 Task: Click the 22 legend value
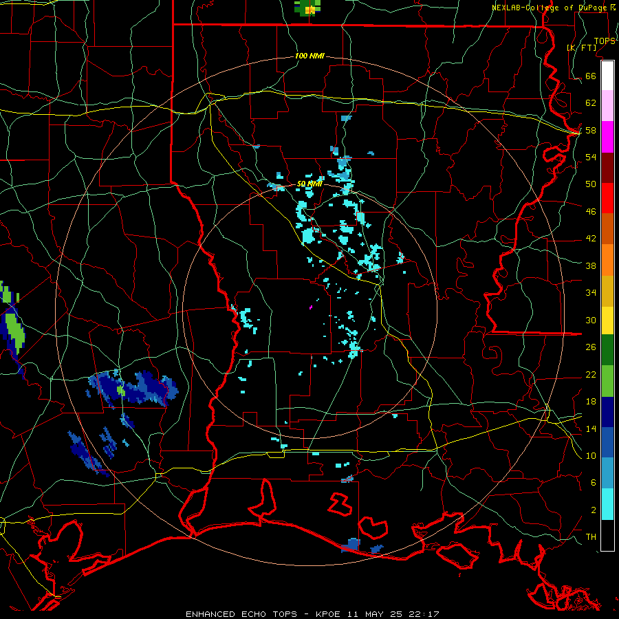click(591, 375)
